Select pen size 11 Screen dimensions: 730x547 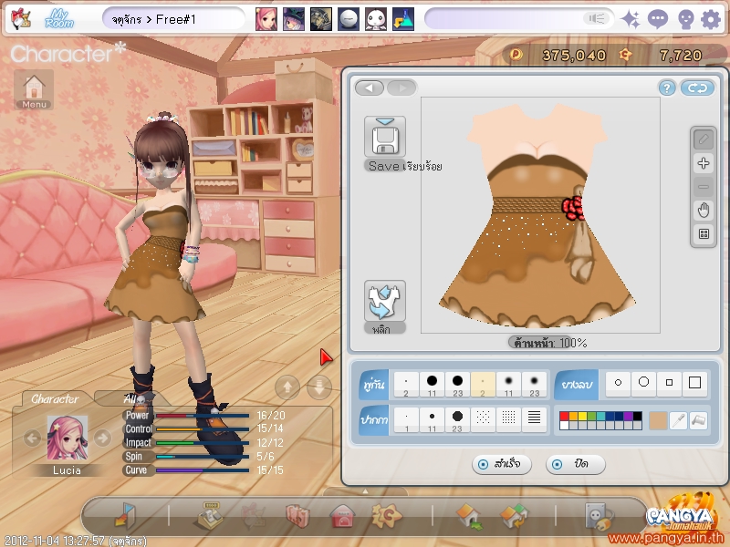pos(432,420)
